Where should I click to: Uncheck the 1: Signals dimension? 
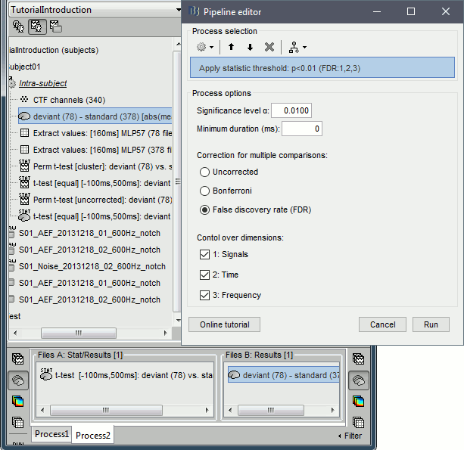point(205,255)
